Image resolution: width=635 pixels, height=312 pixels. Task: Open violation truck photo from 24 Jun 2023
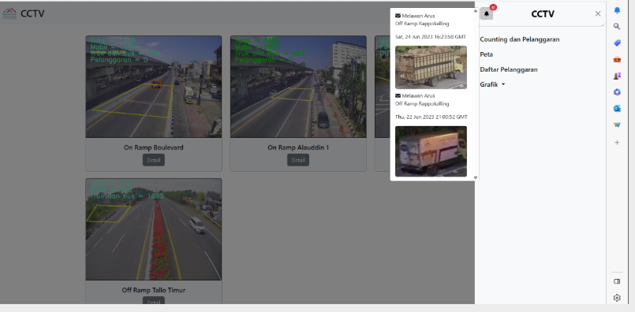pos(431,67)
